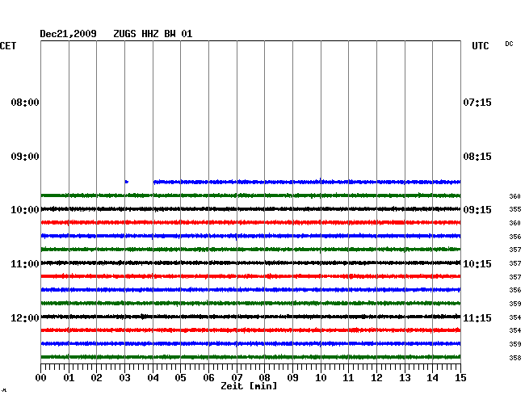The image size is (525, 399).
Task: Click the 07:15 UTC time label
Action: tap(477, 103)
